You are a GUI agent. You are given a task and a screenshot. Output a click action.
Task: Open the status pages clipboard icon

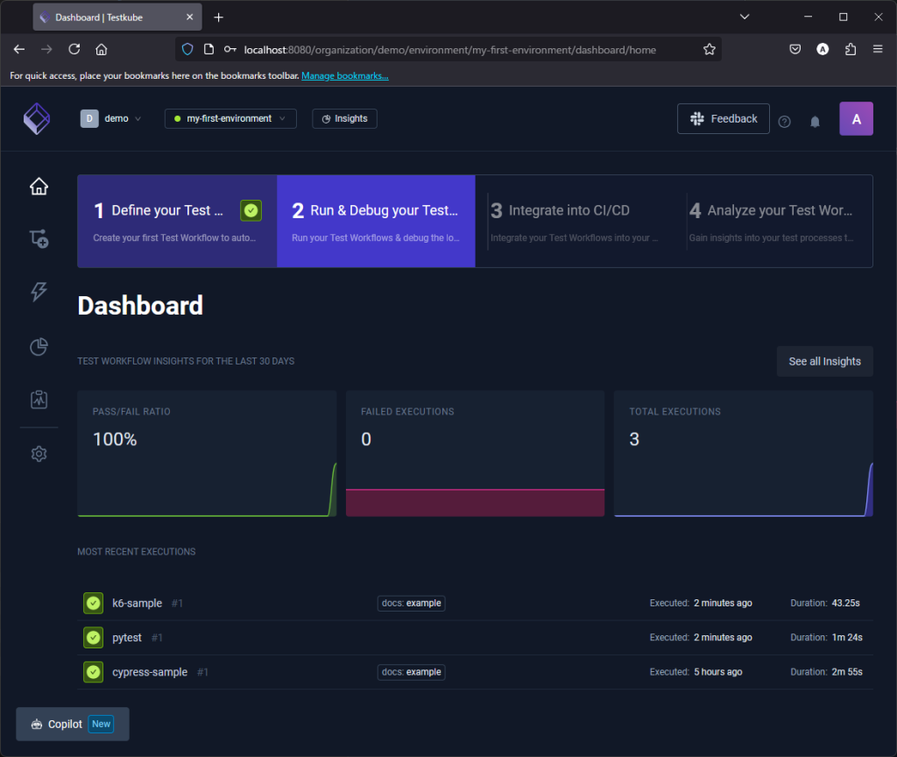click(x=39, y=400)
